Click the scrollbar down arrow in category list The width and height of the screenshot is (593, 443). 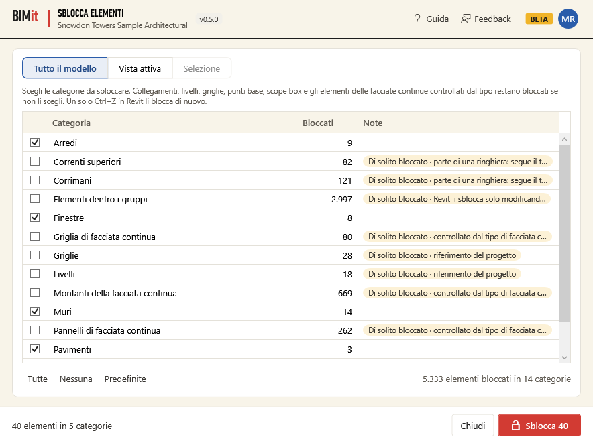[x=564, y=358]
